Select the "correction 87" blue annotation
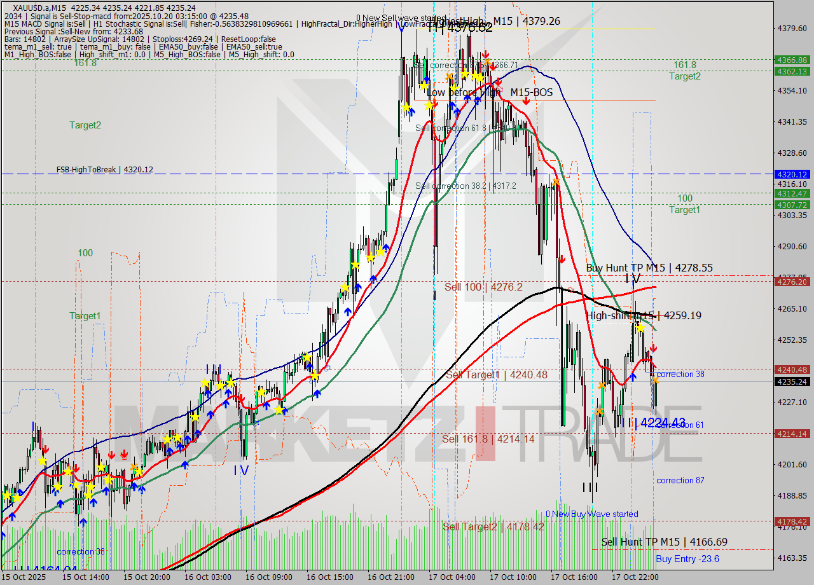The width and height of the screenshot is (814, 585). (680, 480)
